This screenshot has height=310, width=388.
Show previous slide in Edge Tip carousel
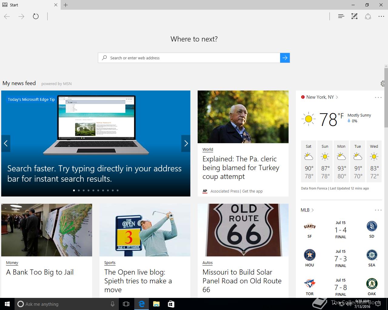pyautogui.click(x=6, y=143)
